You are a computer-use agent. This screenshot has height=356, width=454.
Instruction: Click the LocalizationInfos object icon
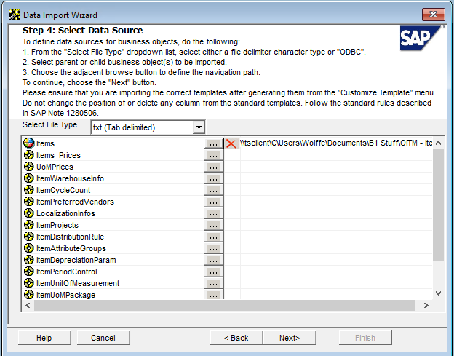click(x=28, y=213)
